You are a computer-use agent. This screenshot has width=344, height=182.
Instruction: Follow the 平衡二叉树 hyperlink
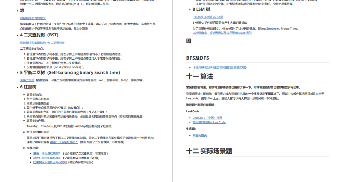[x=27, y=80]
